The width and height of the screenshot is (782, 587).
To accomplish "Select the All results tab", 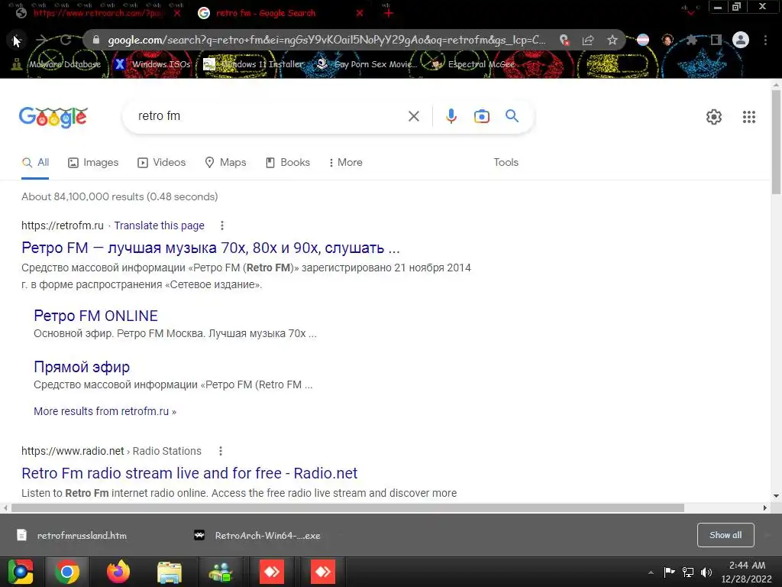I will click(x=35, y=163).
